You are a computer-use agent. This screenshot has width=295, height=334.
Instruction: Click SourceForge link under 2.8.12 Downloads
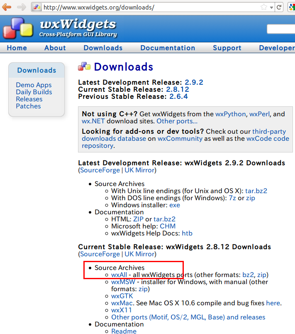[100, 254]
